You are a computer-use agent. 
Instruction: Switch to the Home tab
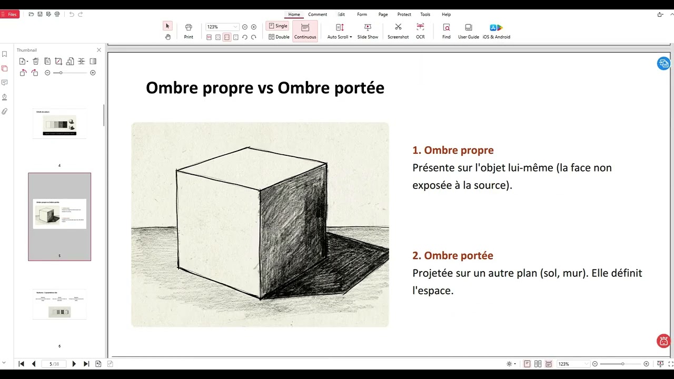(x=294, y=15)
